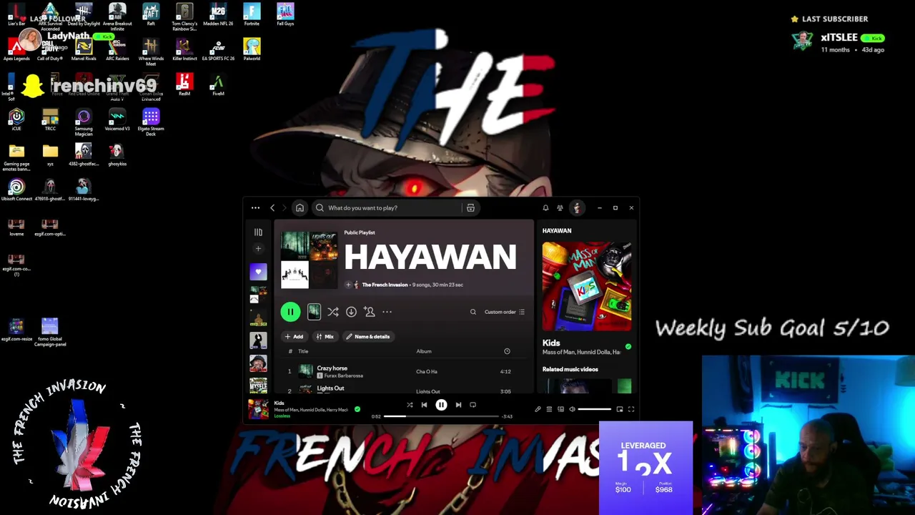Skip to the previous track
The height and width of the screenshot is (515, 915).
point(424,405)
